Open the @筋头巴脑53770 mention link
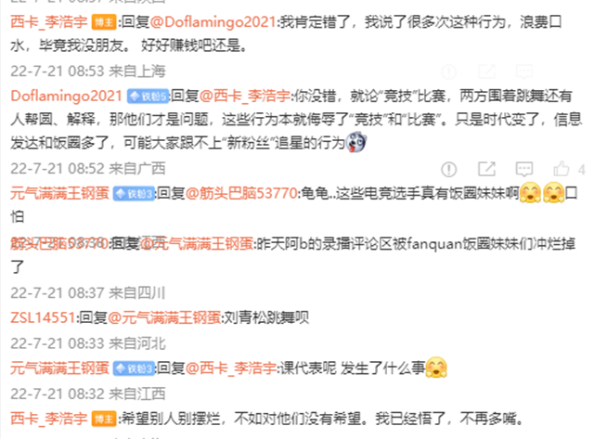The height and width of the screenshot is (439, 594). (x=241, y=194)
